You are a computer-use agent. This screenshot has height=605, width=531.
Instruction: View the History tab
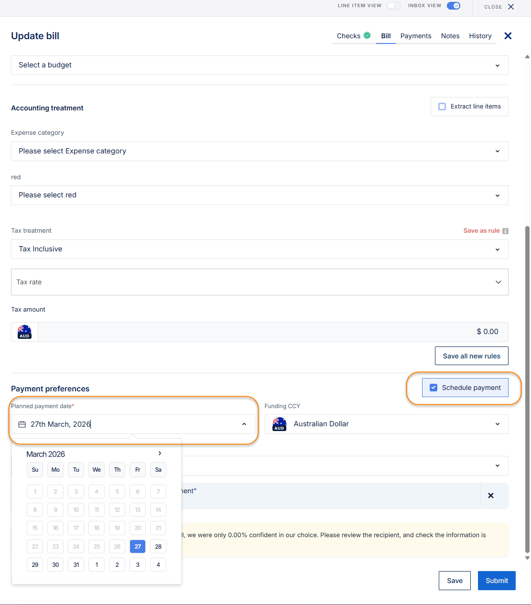(x=480, y=36)
